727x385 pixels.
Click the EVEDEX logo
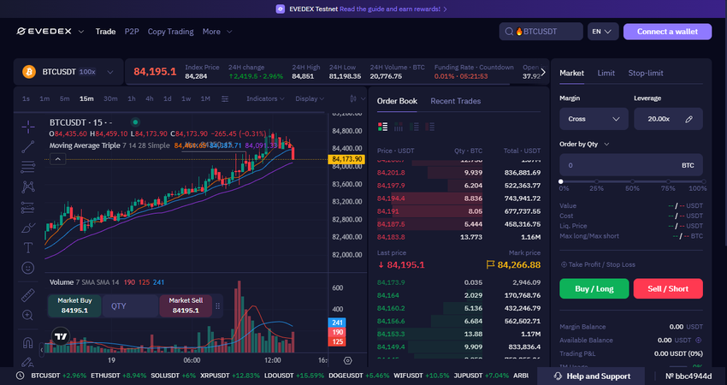coord(44,32)
